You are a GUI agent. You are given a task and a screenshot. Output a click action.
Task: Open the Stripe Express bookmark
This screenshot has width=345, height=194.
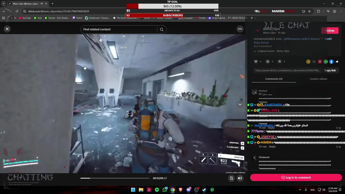pos(217,18)
